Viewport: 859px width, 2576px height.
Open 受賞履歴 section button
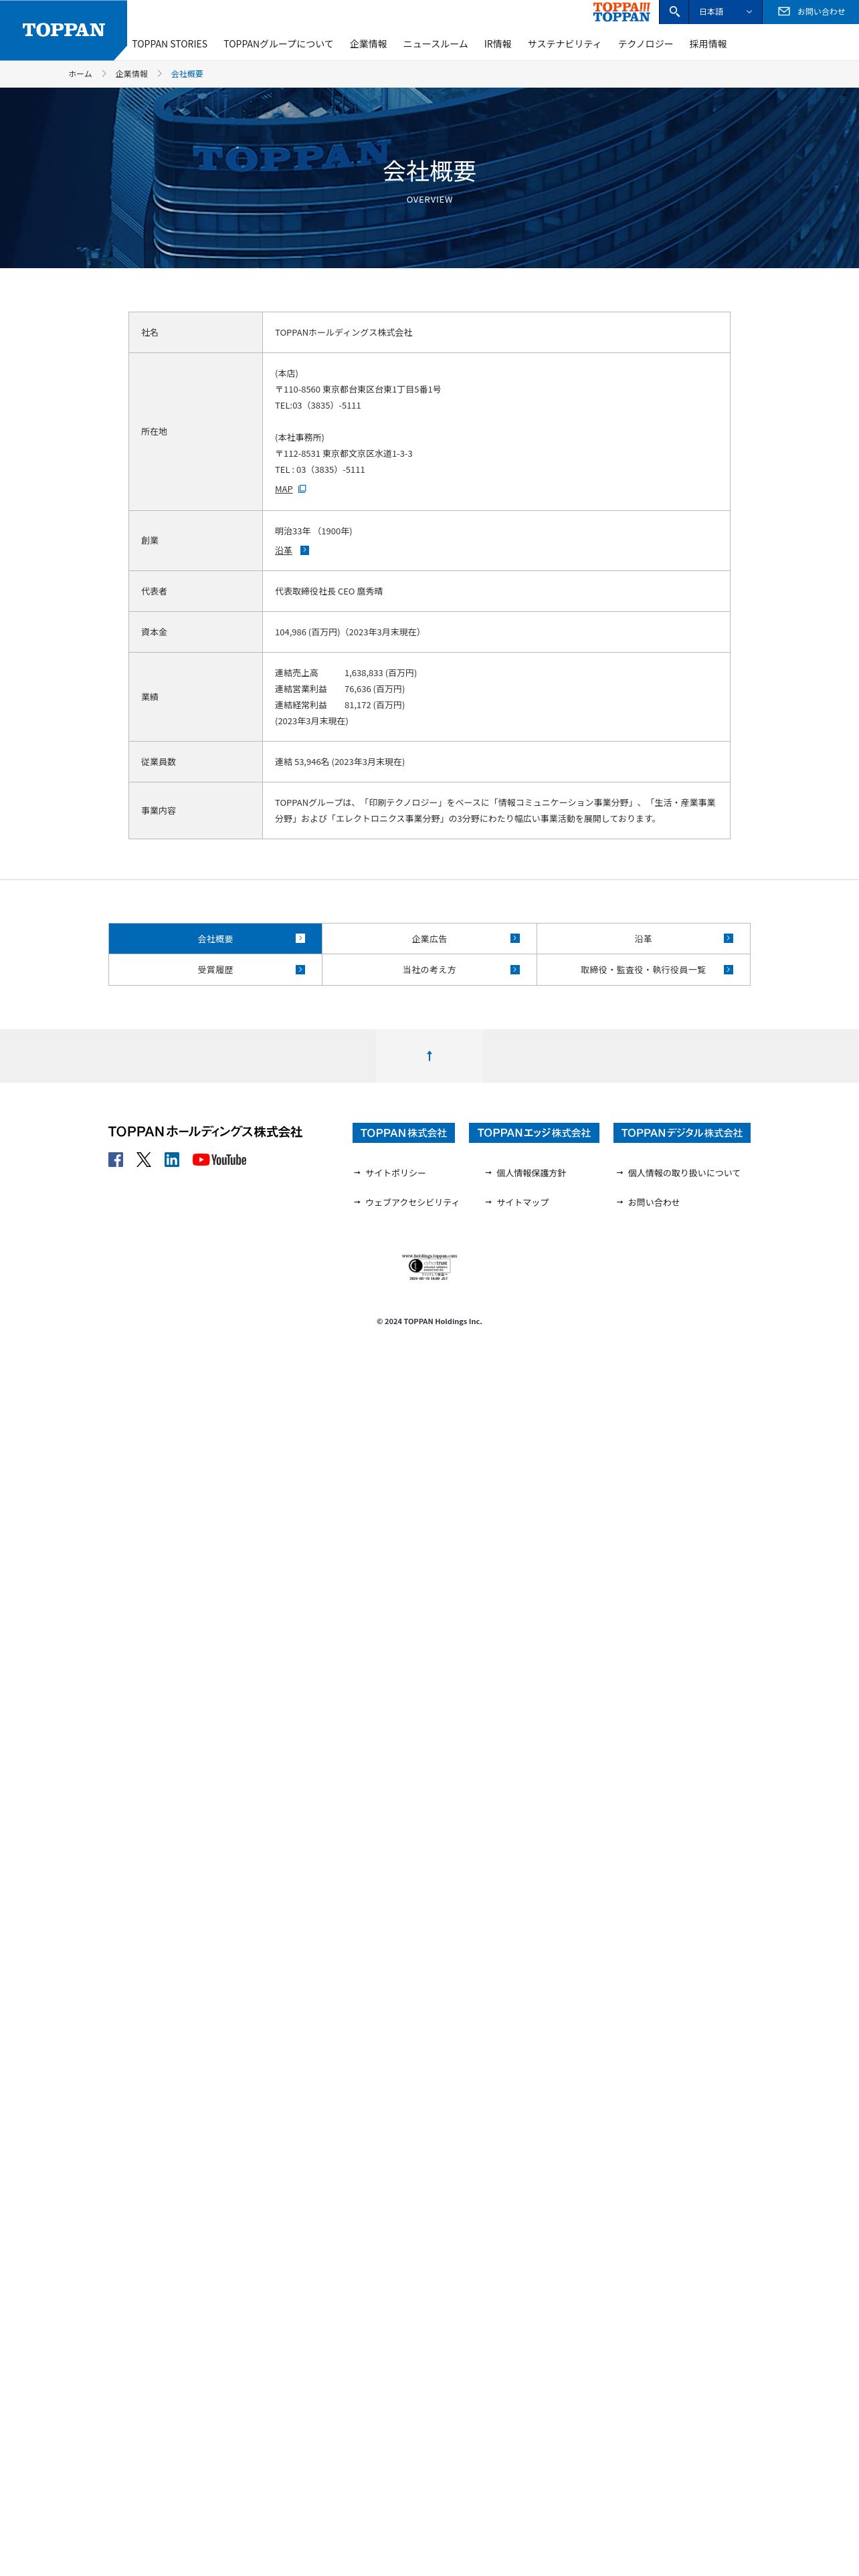point(215,970)
